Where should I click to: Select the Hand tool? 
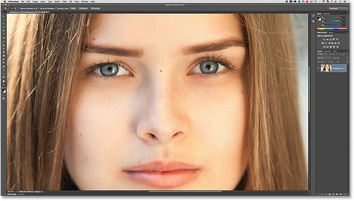[4, 81]
